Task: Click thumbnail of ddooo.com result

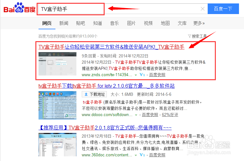Action: [x=57, y=105]
